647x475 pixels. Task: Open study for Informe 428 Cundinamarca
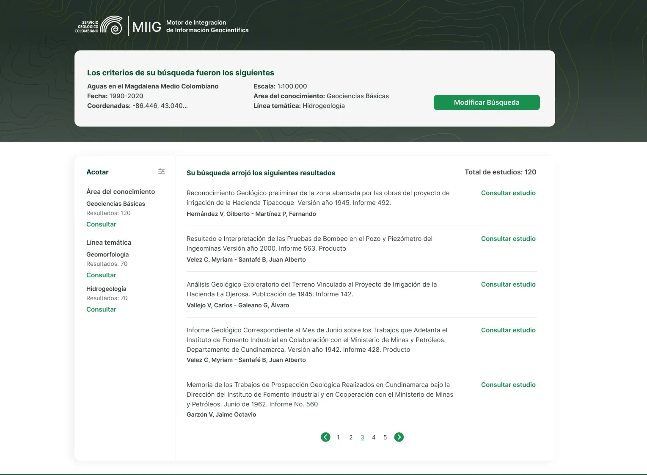(508, 330)
